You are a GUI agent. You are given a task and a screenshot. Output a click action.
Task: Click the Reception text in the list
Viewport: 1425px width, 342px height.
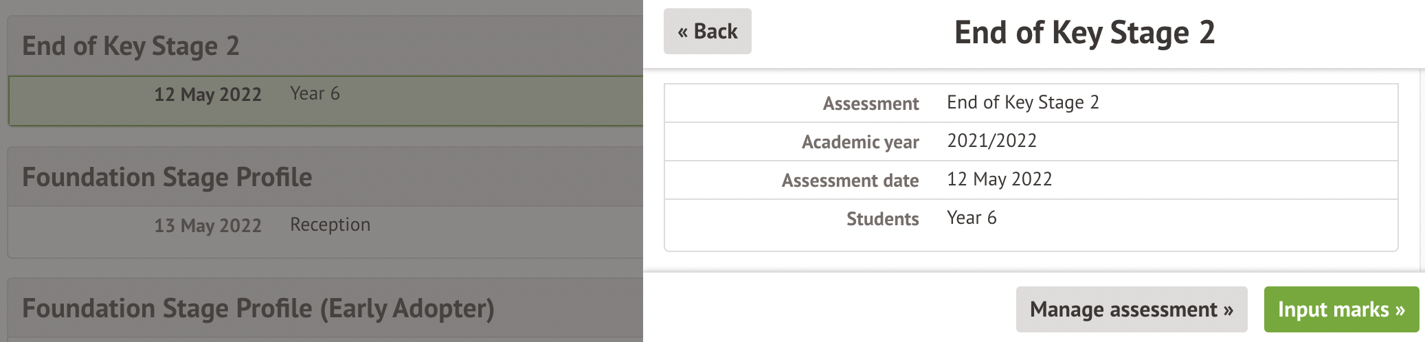pyautogui.click(x=330, y=225)
